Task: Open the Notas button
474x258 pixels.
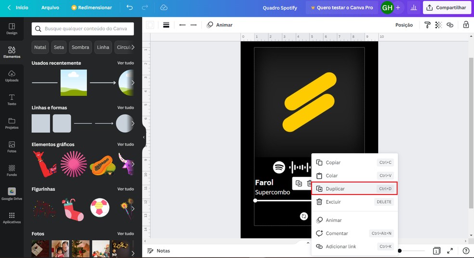Action: (158, 251)
